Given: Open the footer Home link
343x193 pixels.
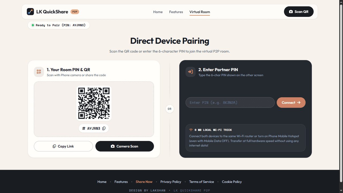Looking at the screenshot, I should [x=102, y=182].
